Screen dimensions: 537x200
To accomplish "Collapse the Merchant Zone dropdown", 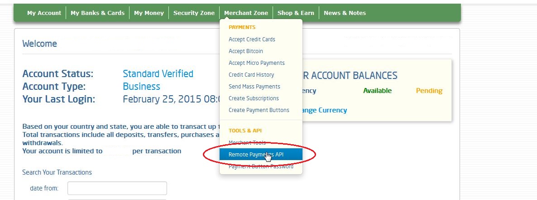I will coord(246,13).
